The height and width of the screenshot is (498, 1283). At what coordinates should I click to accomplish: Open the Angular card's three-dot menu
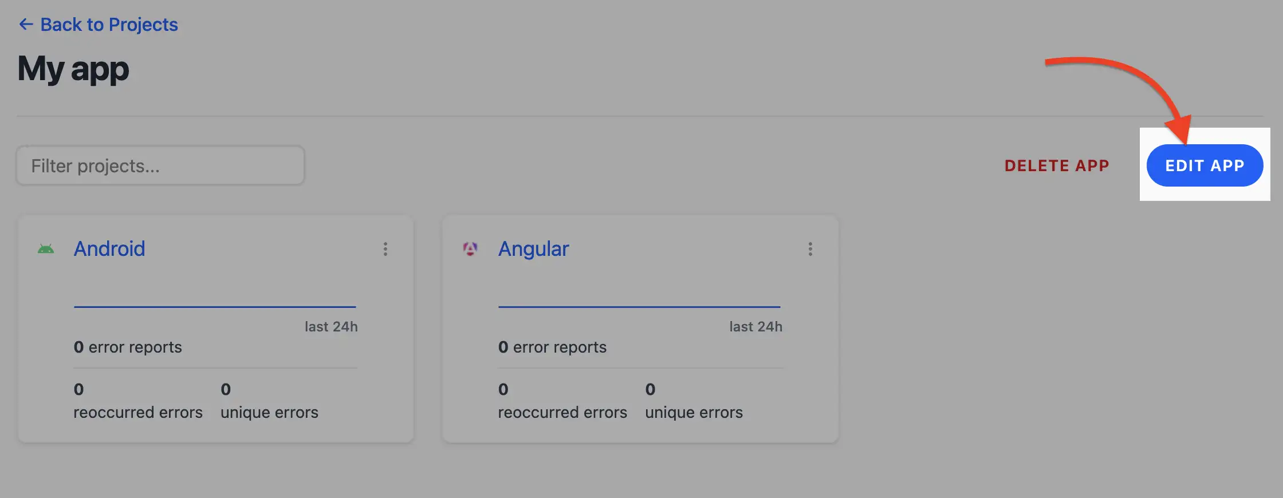point(810,249)
